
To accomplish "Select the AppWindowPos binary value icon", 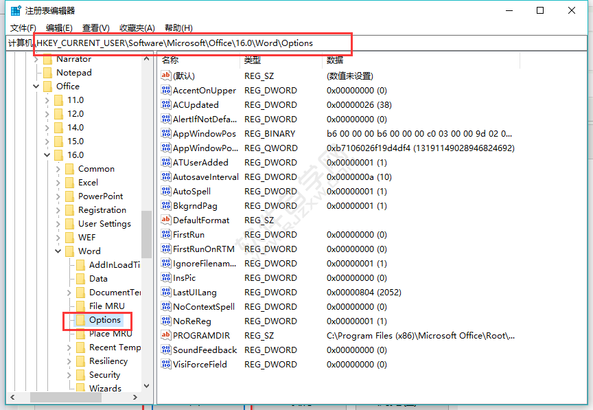I will click(x=165, y=133).
